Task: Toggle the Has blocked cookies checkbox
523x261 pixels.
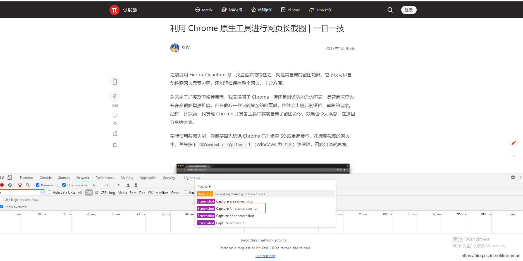Action: (185, 192)
